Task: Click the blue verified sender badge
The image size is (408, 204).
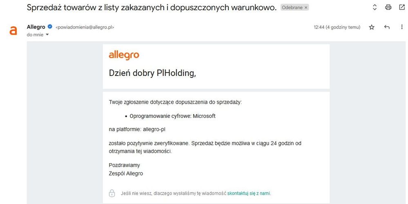Action: point(50,27)
